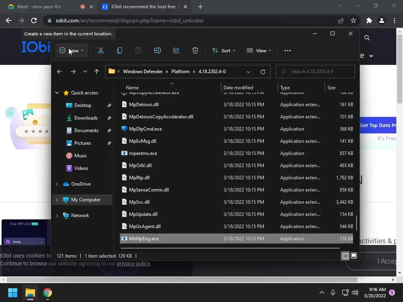Open the Sort dropdown menu
This screenshot has width=403, height=302.
(x=224, y=51)
